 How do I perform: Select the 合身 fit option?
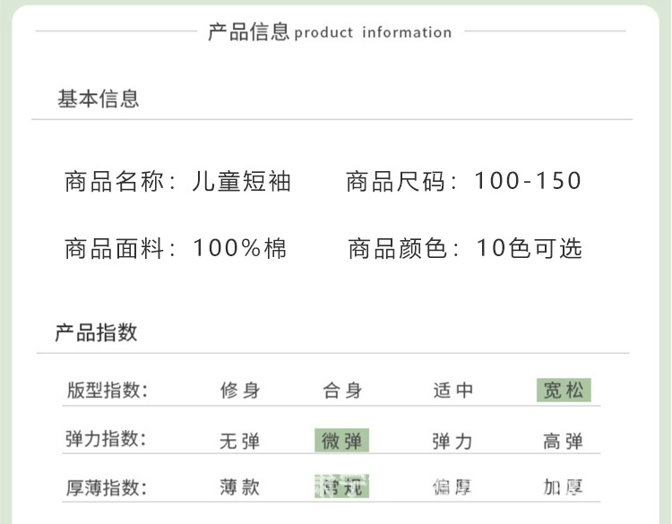point(342,391)
